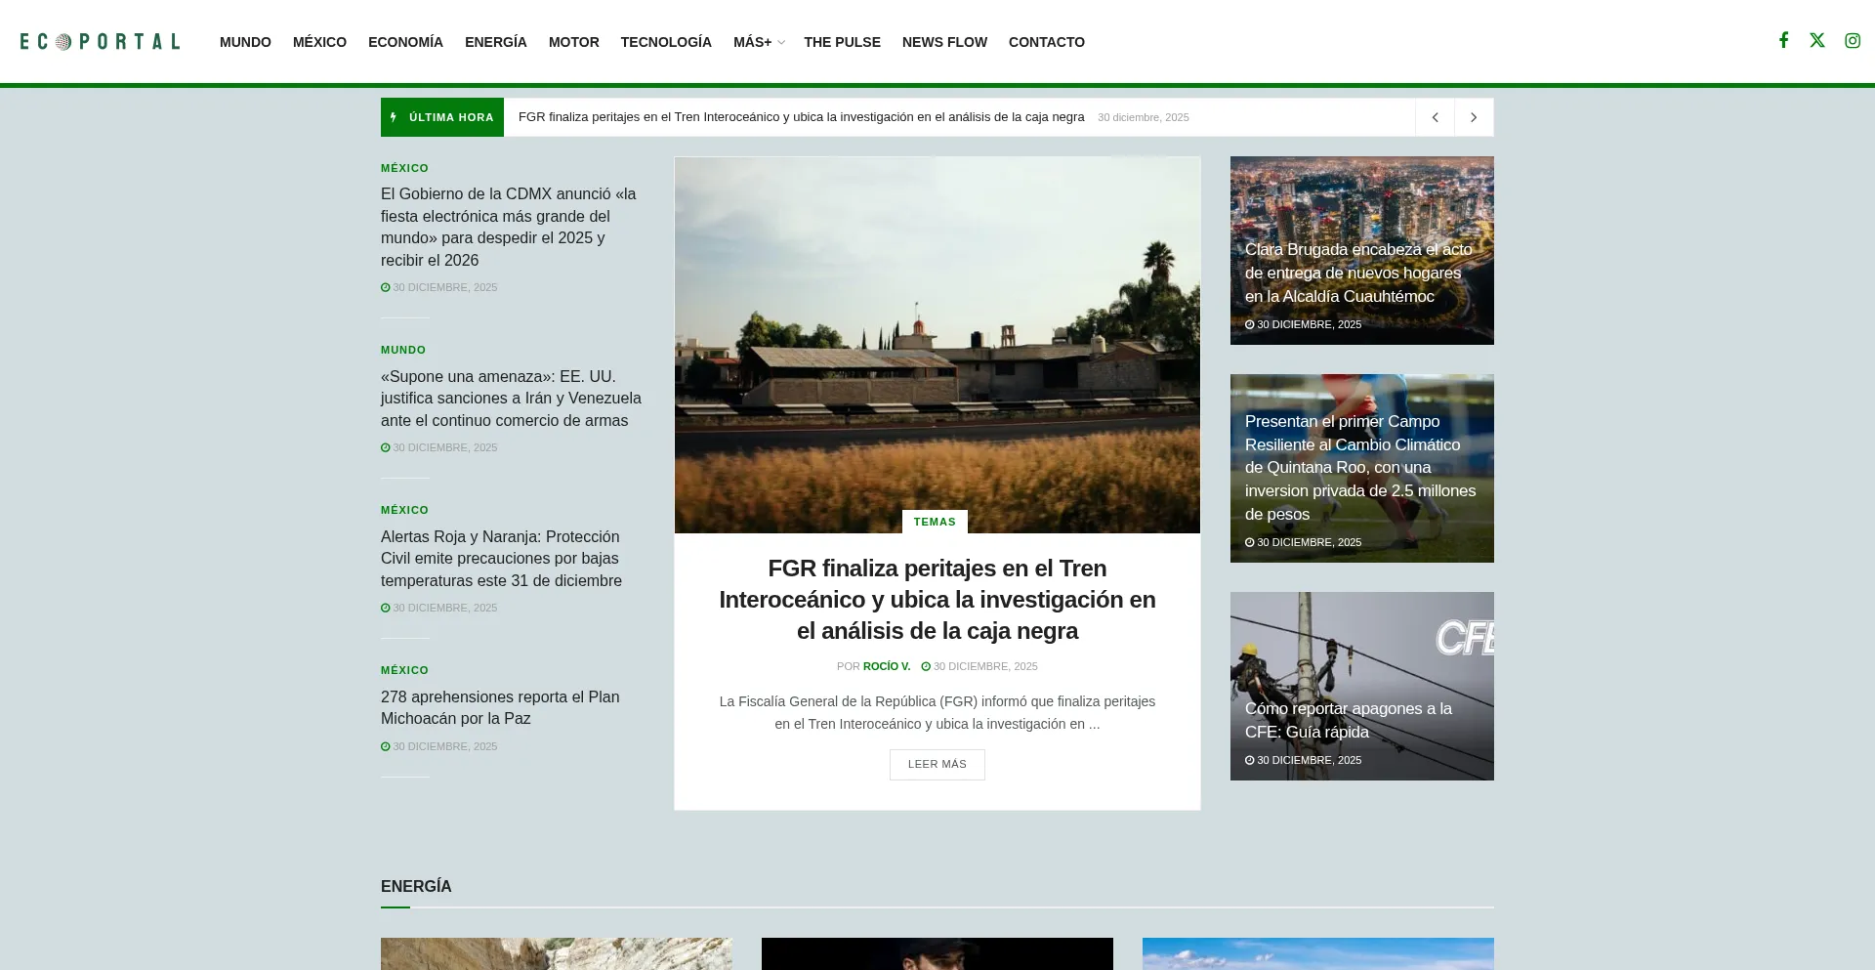The width and height of the screenshot is (1875, 970).
Task: Open the ROCÍO V. author link
Action: click(x=886, y=666)
